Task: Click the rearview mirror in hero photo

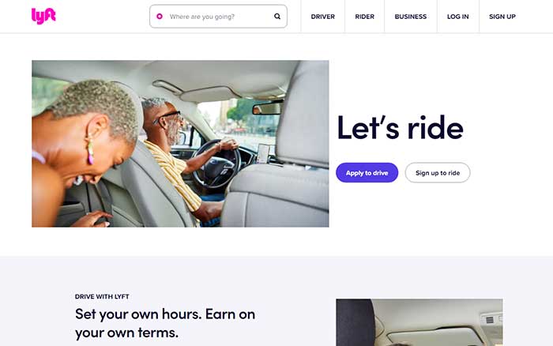Action: point(267,108)
